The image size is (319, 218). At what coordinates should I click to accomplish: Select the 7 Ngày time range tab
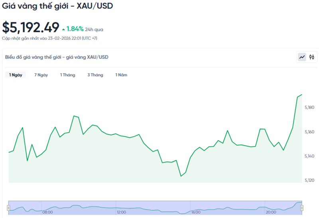(41, 75)
